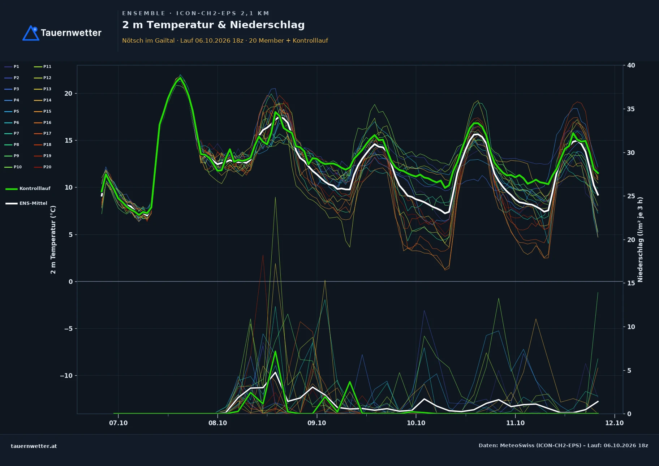The image size is (659, 466).
Task: Click the 12.10 date axis label
Action: click(614, 423)
